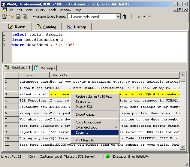Viewport: 190px width, 167px height.
Task: Click the 'winsql window' topic cell
Action: coord(34,113)
